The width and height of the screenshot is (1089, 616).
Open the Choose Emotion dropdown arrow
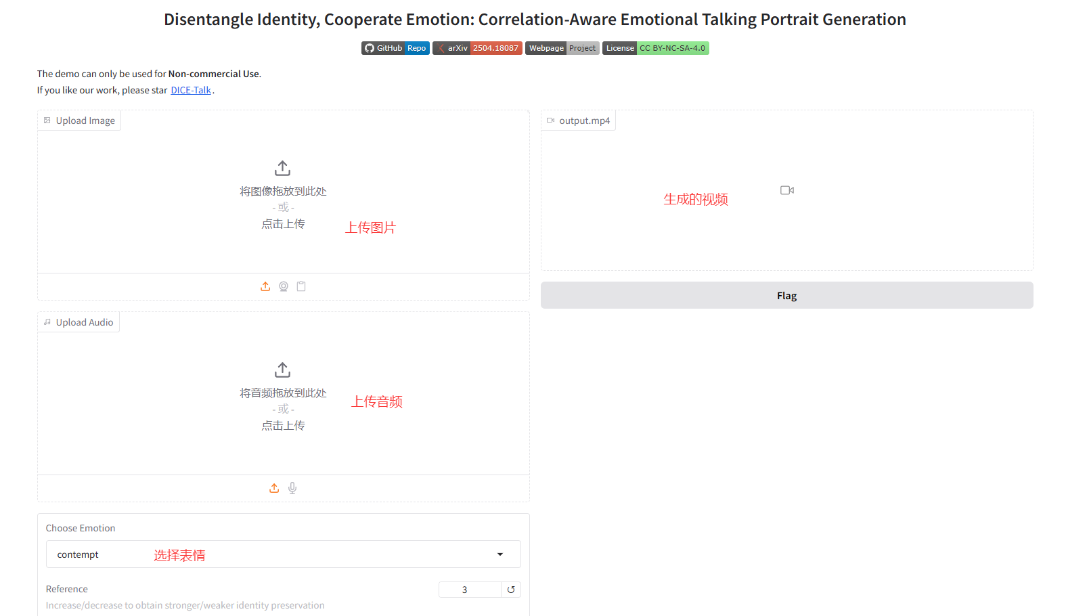(x=500, y=554)
